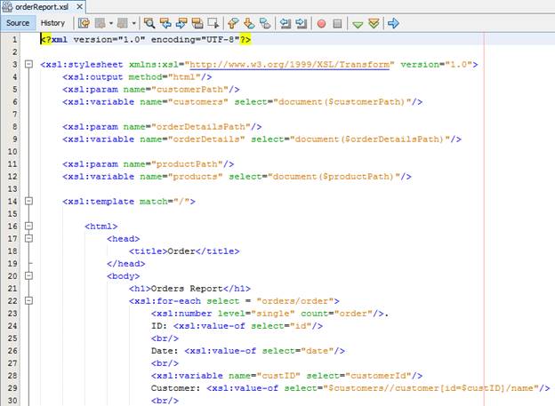
Task: Click the "products" variable name on line 12
Action: [x=196, y=177]
